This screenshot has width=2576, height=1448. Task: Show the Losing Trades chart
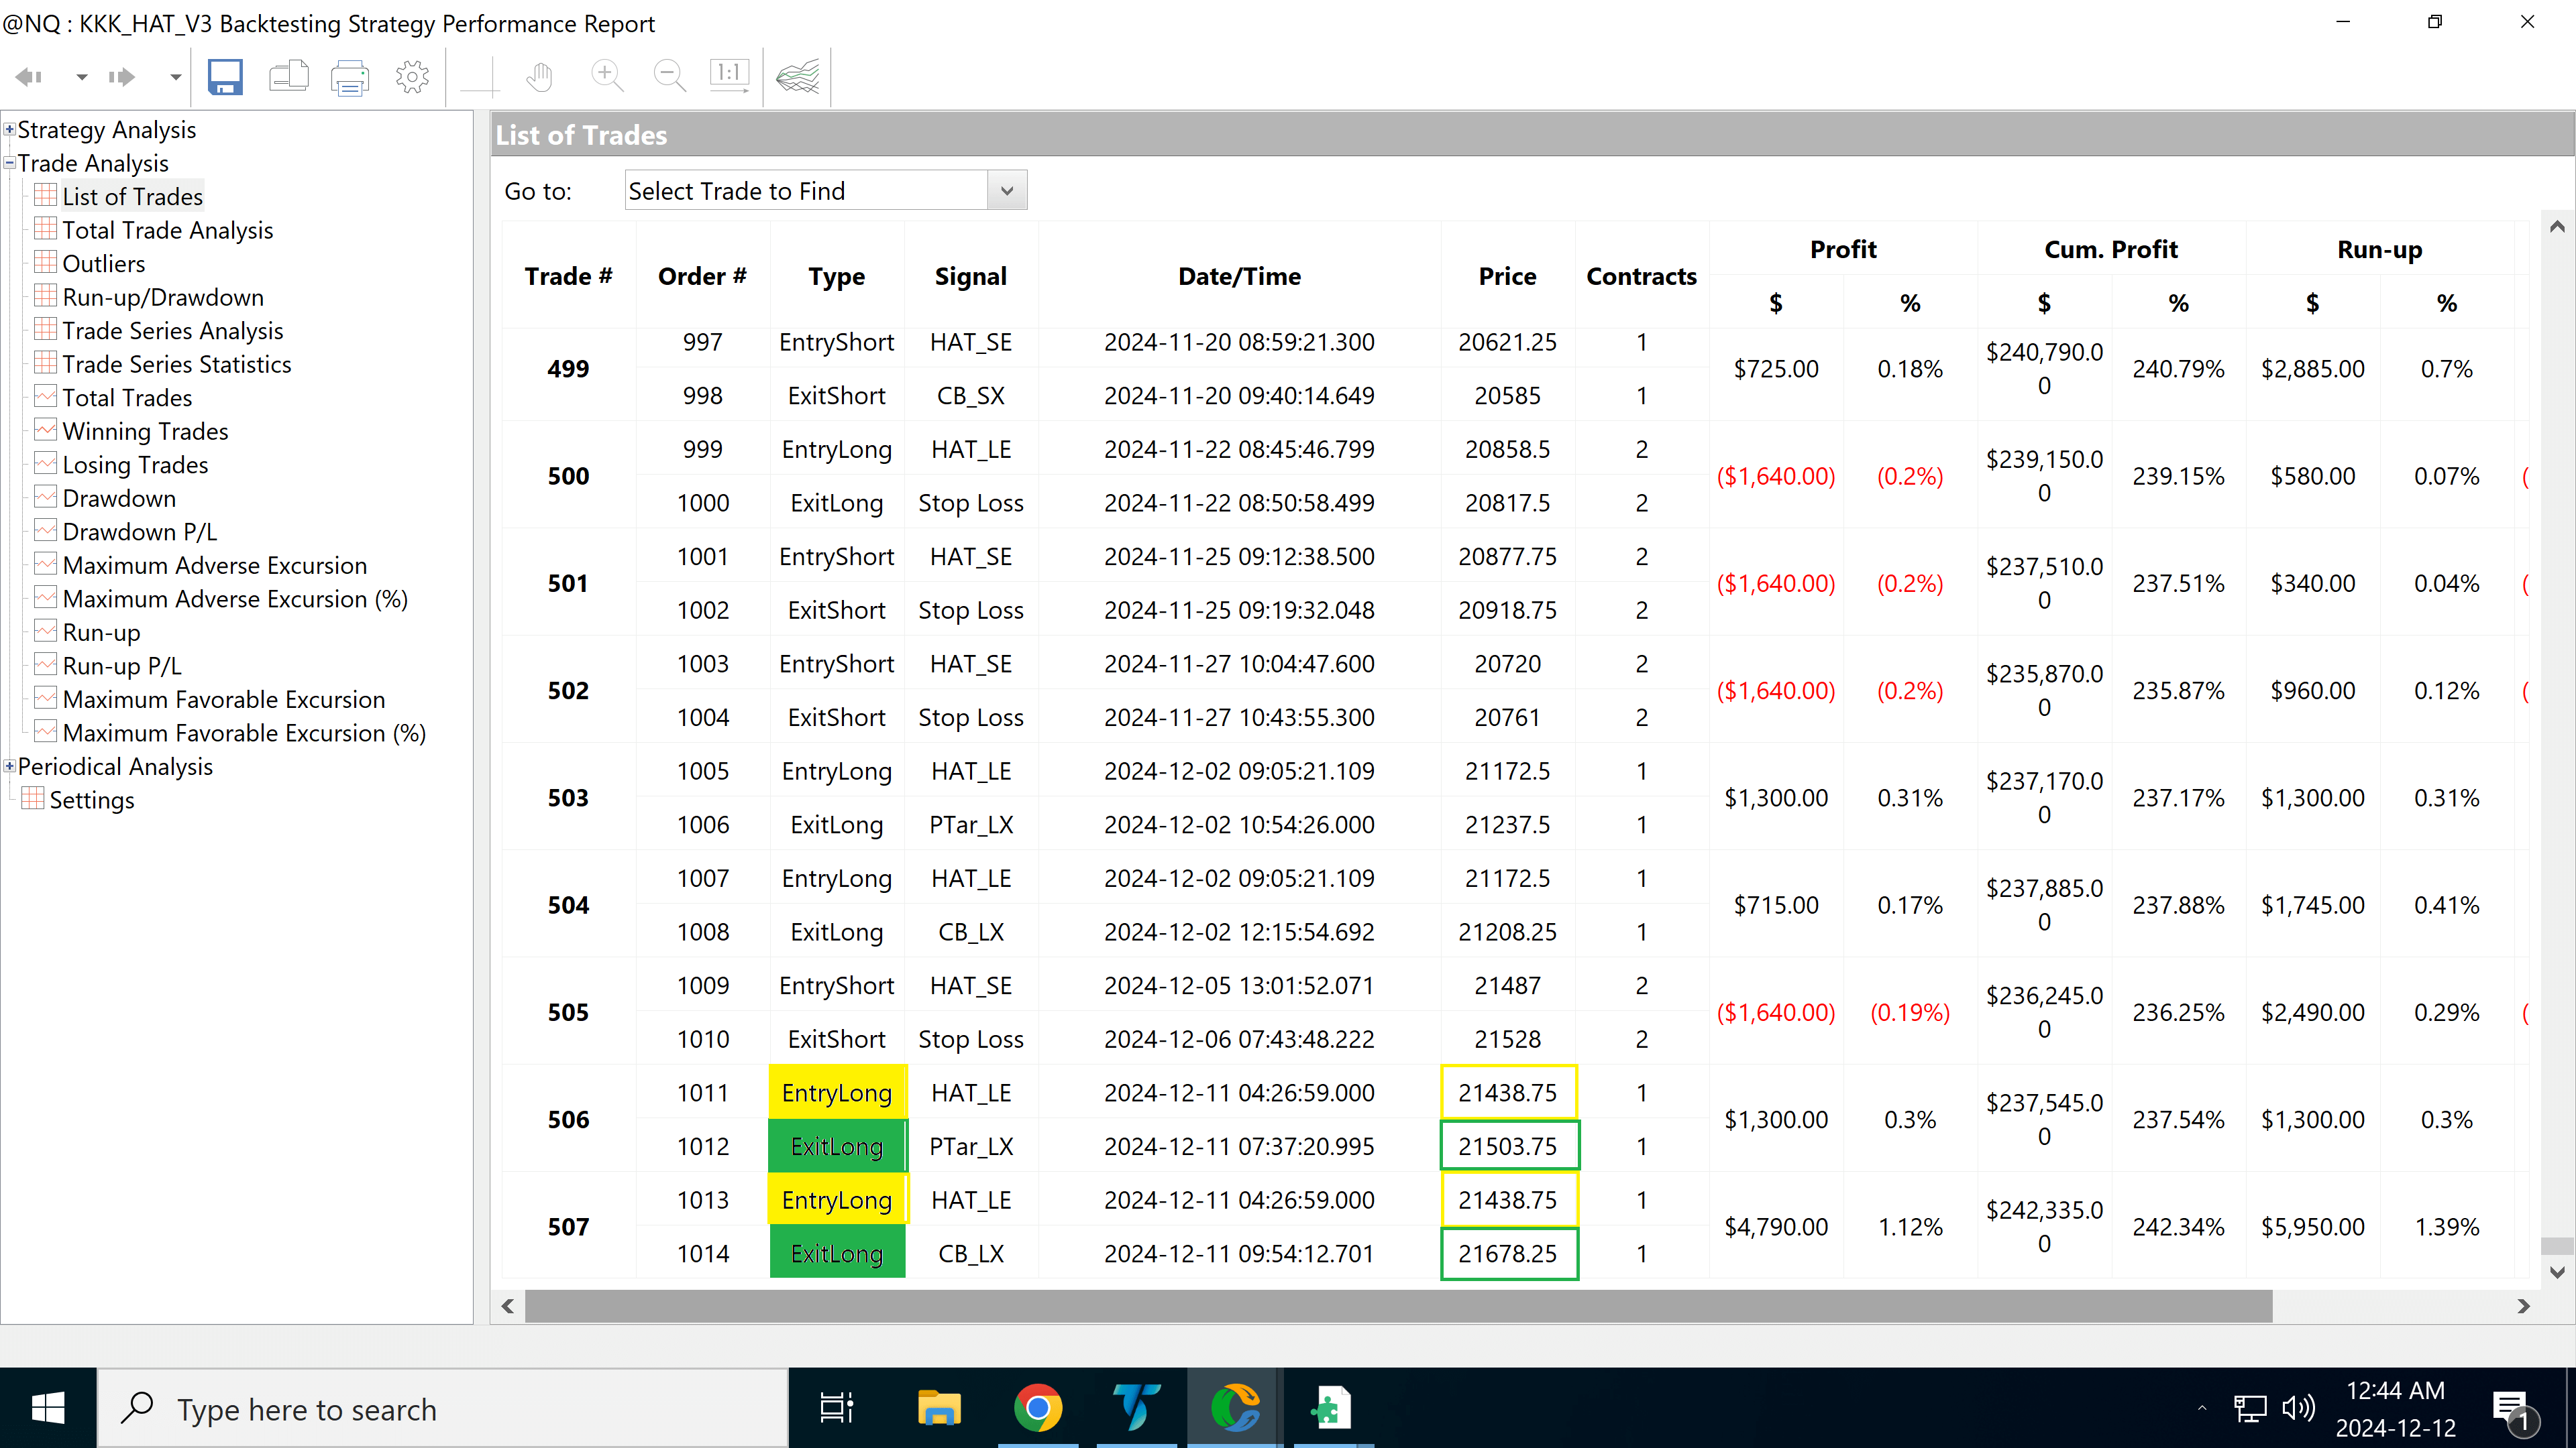[135, 464]
